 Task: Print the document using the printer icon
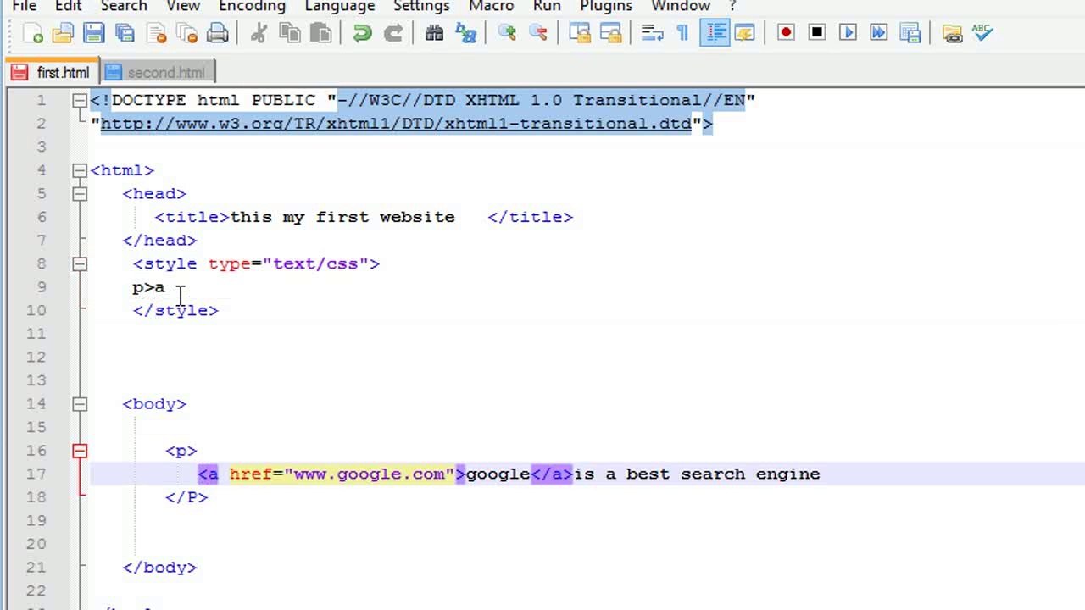218,33
